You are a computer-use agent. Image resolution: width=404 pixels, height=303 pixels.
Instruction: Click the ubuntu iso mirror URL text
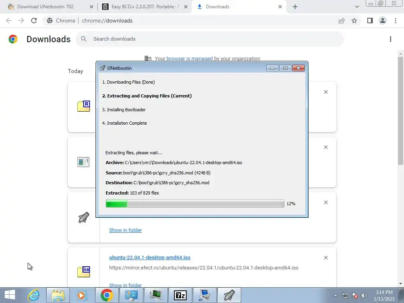point(204,268)
